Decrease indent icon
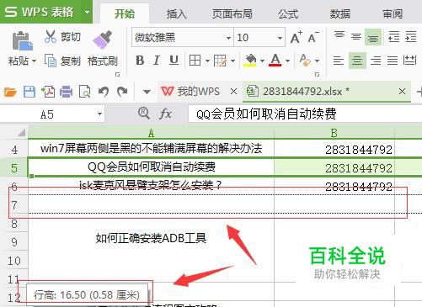The image size is (422, 307). (x=393, y=37)
